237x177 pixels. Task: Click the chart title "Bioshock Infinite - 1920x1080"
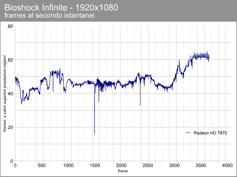[61, 7]
